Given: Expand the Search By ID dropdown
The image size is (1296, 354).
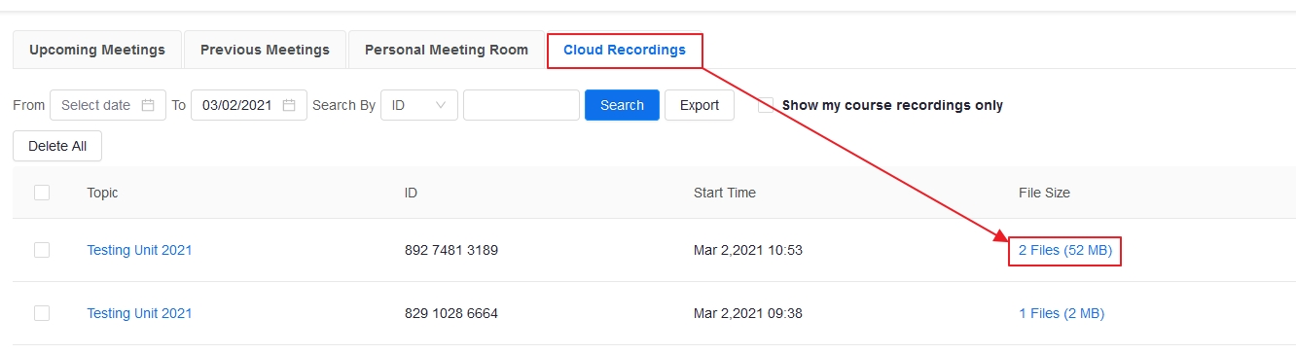Looking at the screenshot, I should click(419, 105).
